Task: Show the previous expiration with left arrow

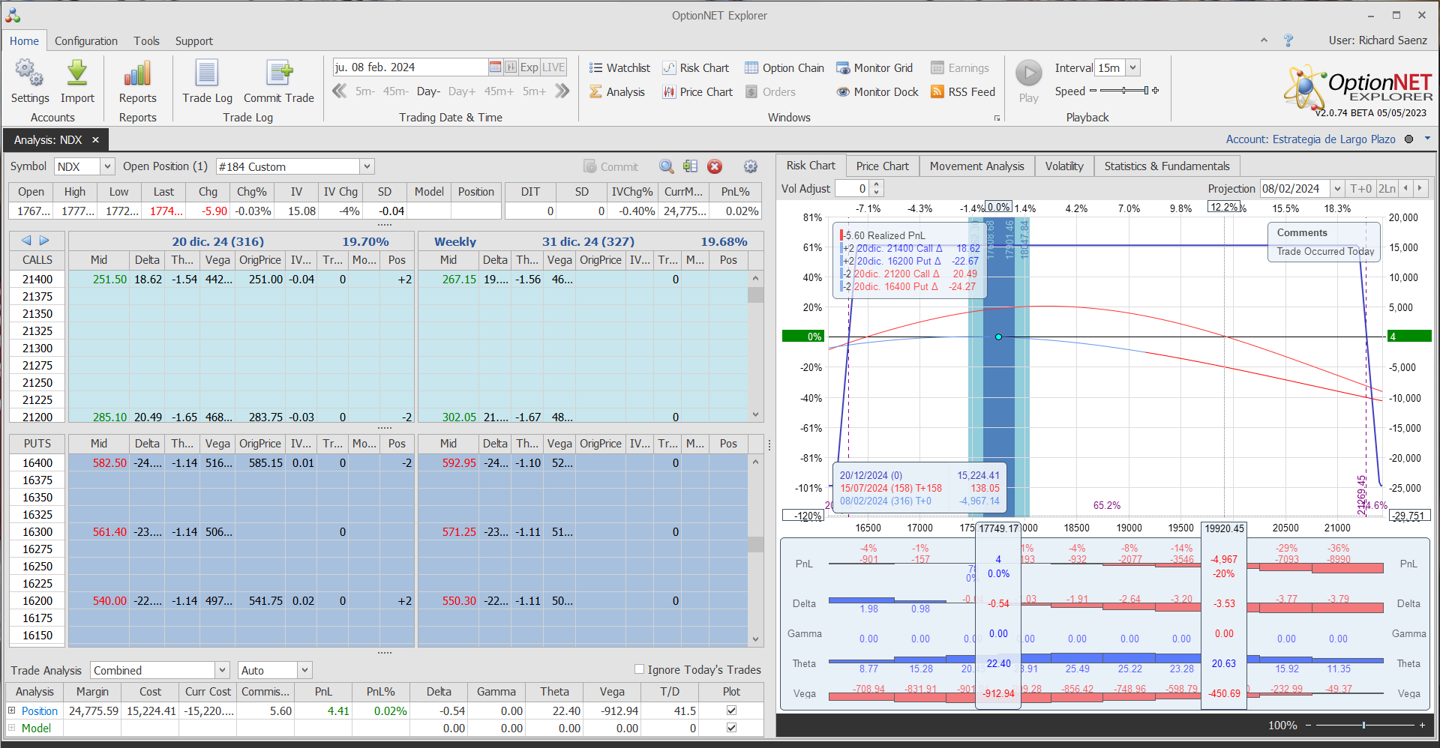Action: tap(26, 241)
